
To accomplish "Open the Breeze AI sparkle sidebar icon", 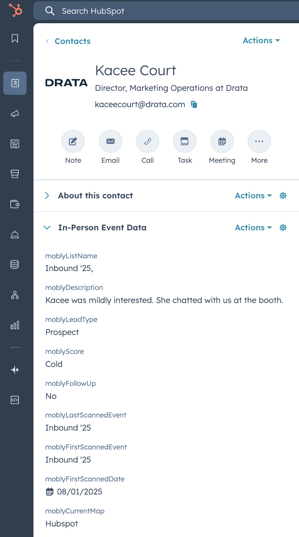I will point(15,370).
